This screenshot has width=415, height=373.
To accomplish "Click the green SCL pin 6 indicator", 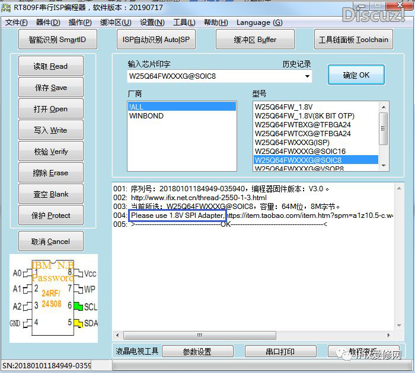I will click(78, 306).
